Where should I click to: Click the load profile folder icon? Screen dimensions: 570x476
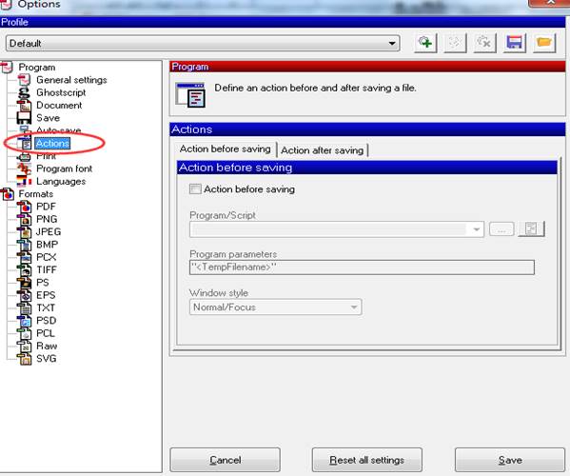[543, 43]
